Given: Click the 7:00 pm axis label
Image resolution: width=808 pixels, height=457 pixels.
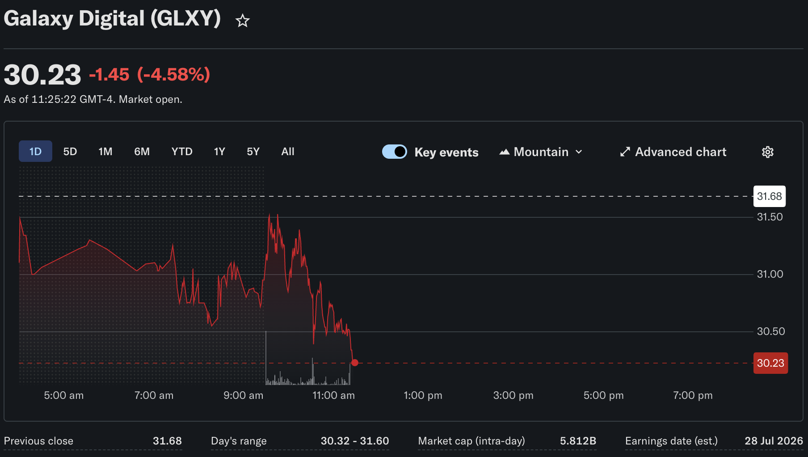Looking at the screenshot, I should point(693,395).
